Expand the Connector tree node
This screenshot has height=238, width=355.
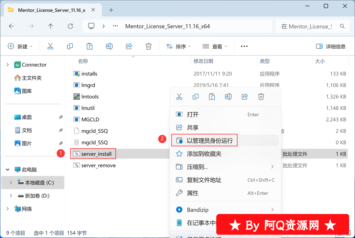pyautogui.click(x=8, y=65)
